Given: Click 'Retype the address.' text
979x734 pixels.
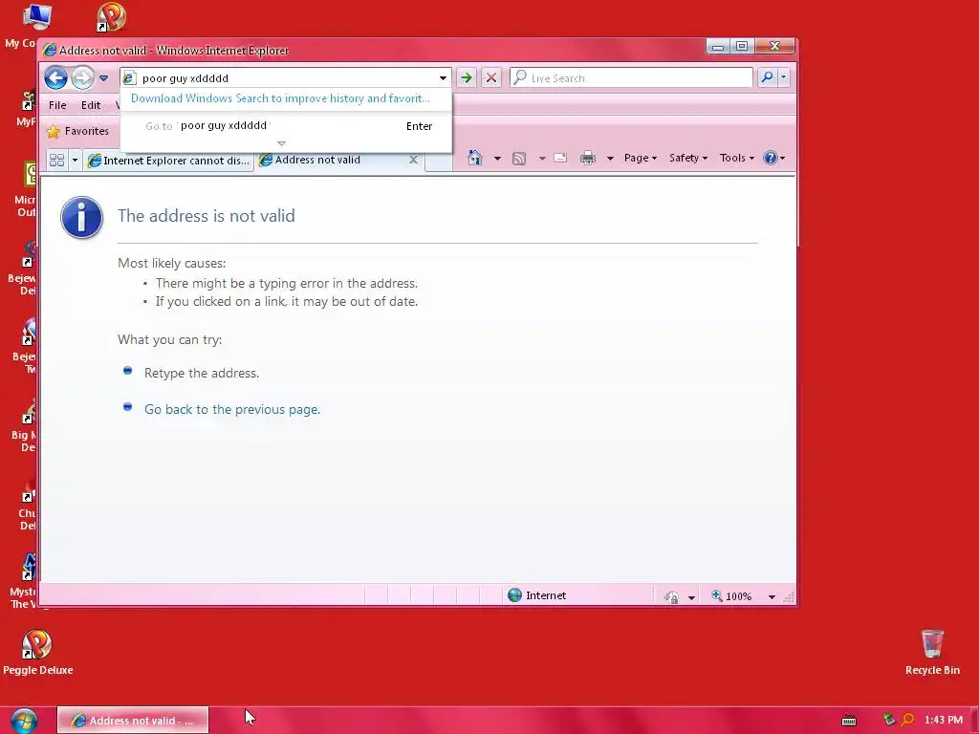Looking at the screenshot, I should click(202, 374).
